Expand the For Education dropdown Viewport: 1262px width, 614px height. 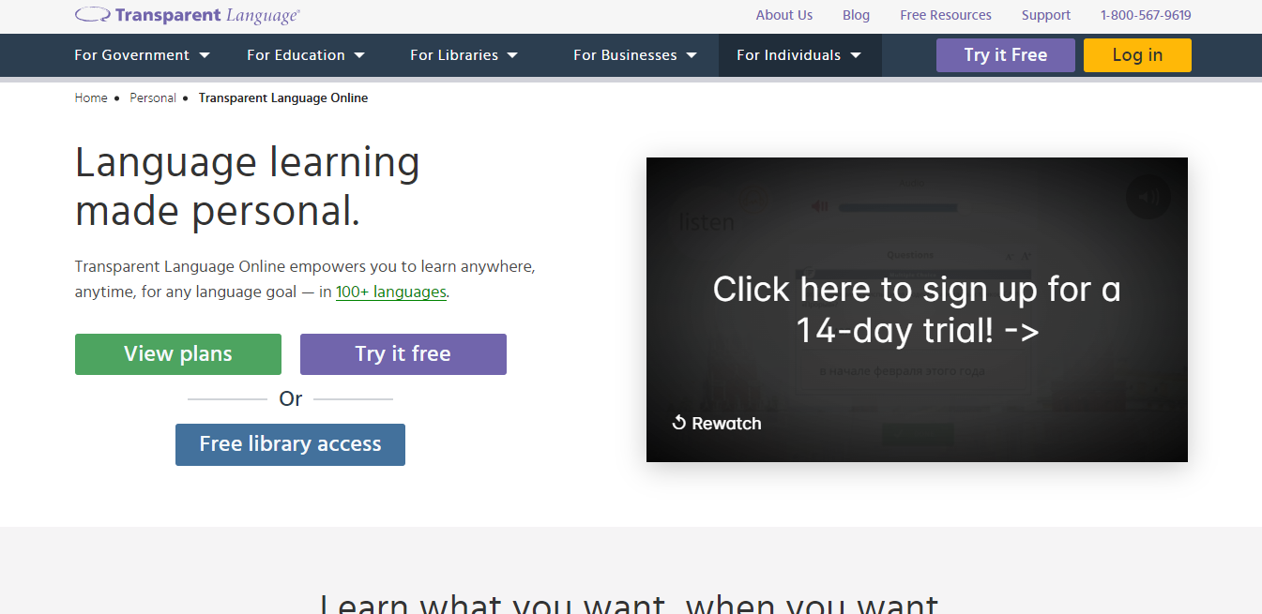tap(306, 55)
